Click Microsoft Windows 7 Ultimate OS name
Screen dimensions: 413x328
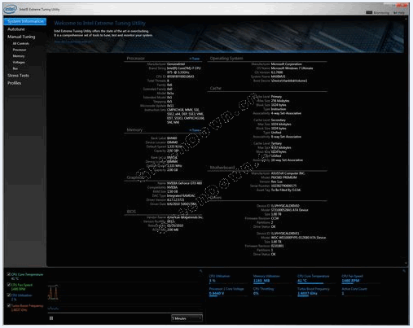292,68
